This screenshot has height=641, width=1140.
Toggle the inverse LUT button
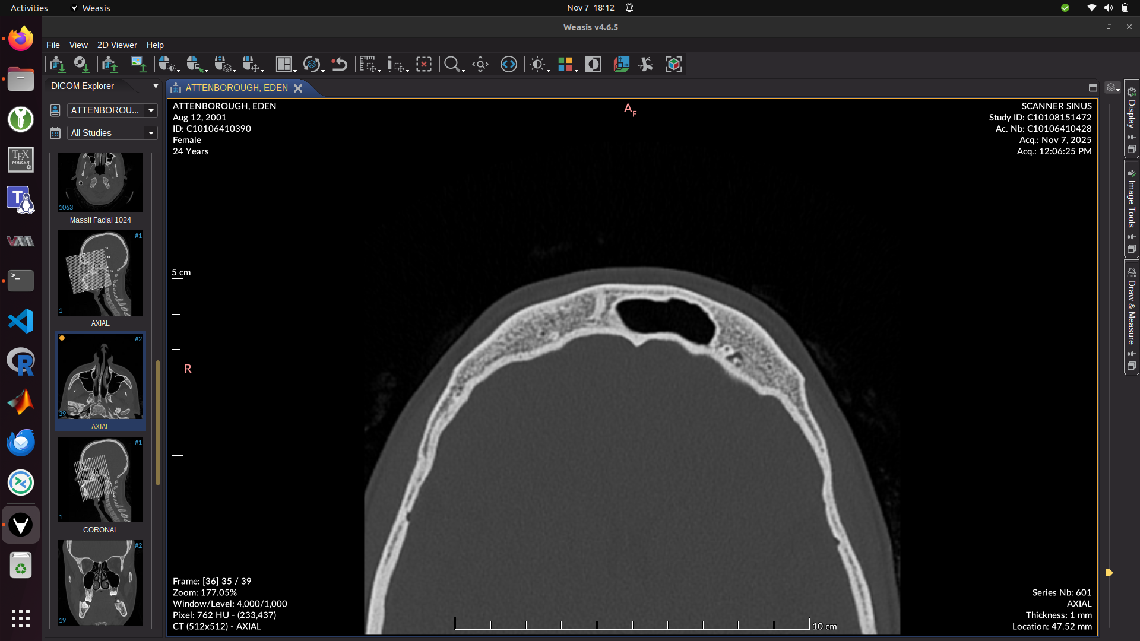593,64
